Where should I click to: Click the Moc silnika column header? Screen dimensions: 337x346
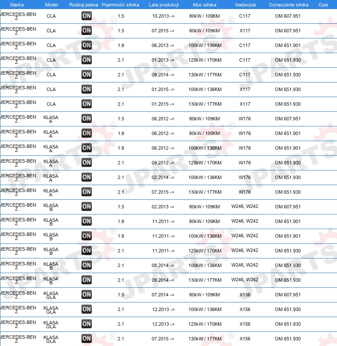(205, 5)
